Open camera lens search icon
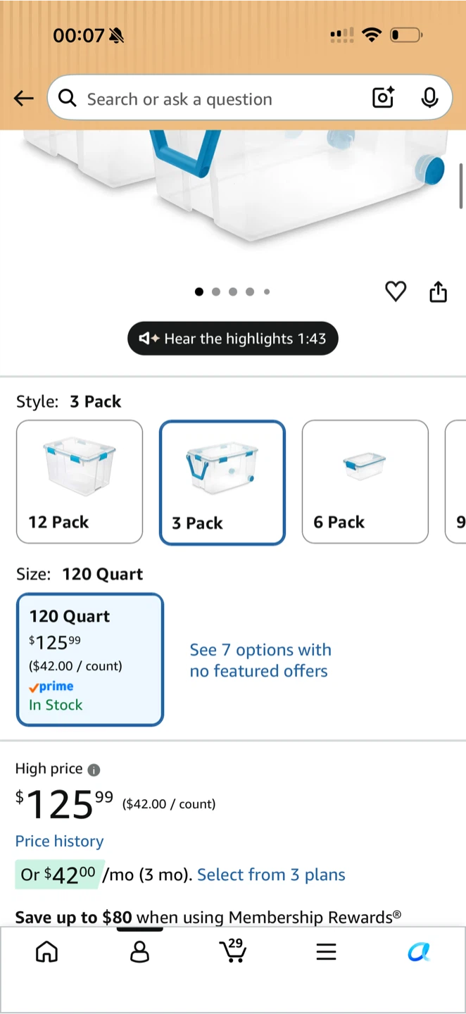The height and width of the screenshot is (1014, 466). [384, 98]
